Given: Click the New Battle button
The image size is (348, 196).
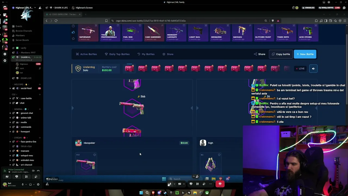Looking at the screenshot, I should tap(305, 54).
